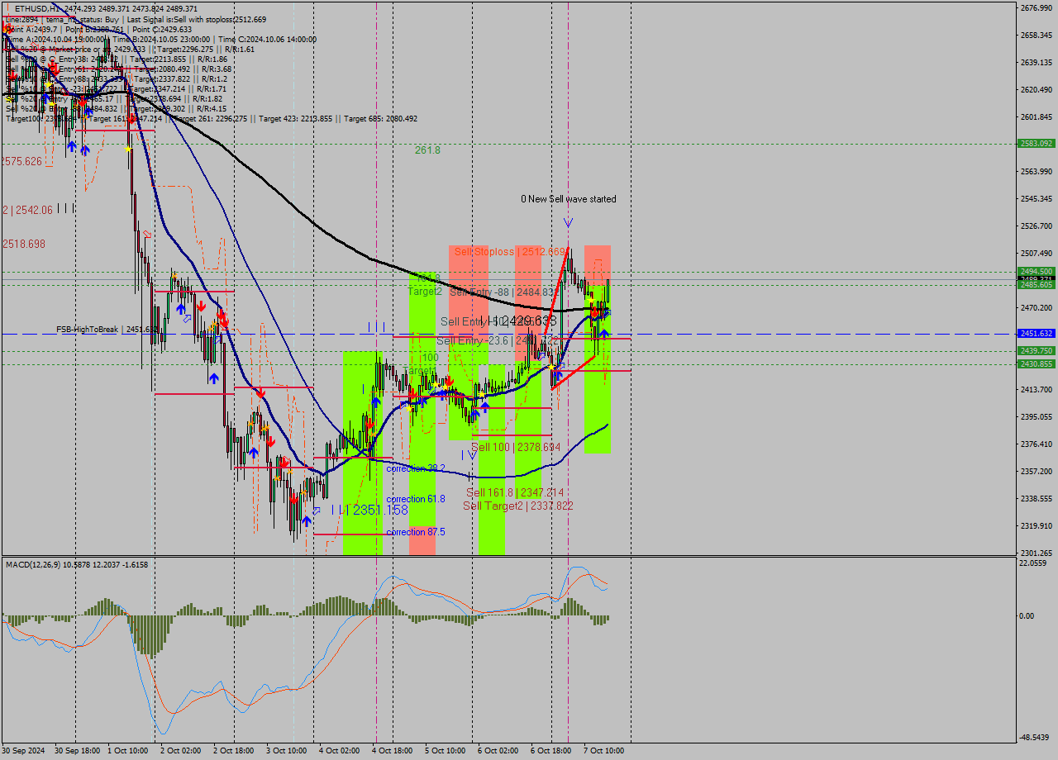
Task: Select the green 2430.855 price tag
Action: [x=1037, y=364]
